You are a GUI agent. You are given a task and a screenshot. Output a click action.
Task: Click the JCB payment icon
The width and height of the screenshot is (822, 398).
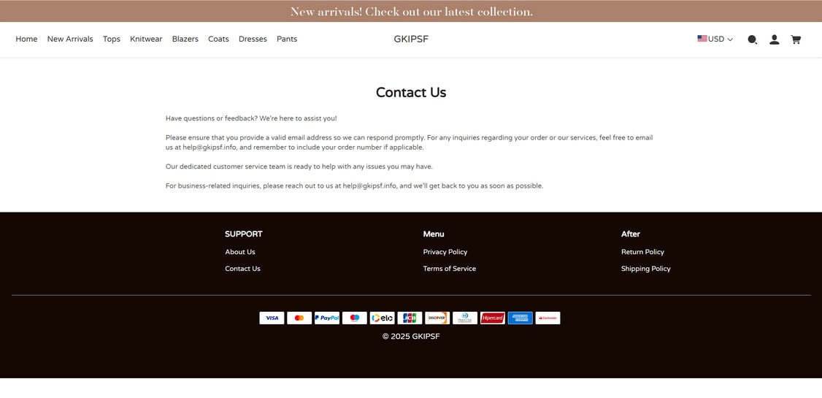[x=410, y=318]
